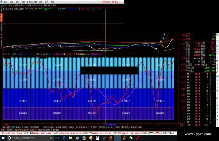Open WeChat from the taskbar
This screenshot has width=219, height=141.
click(131, 138)
